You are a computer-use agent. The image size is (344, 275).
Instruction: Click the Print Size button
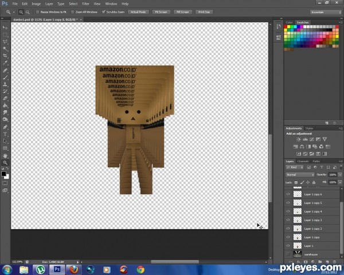(204, 12)
